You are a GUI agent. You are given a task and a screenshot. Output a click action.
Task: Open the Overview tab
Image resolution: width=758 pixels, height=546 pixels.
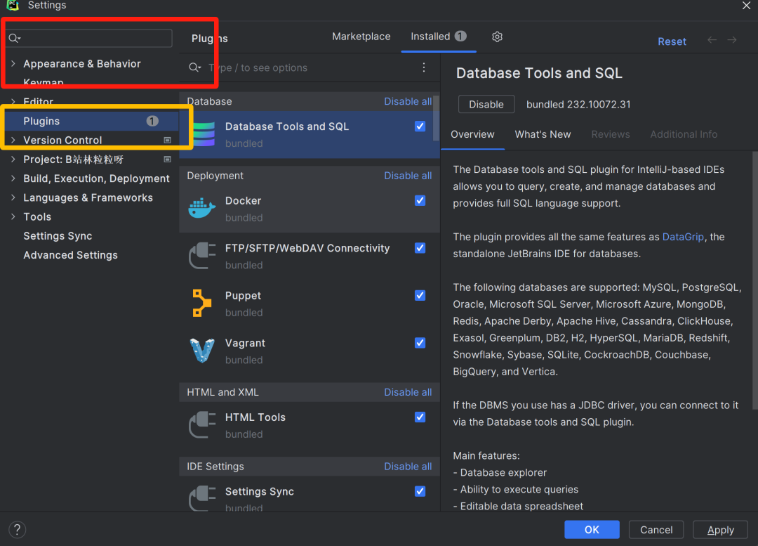coord(472,134)
